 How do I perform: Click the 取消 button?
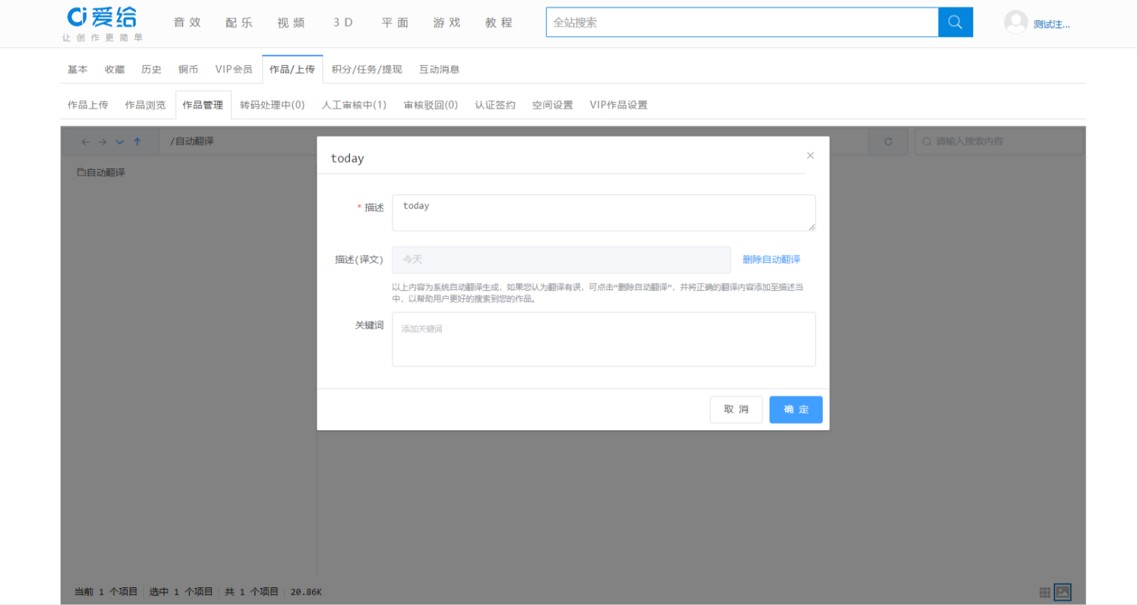point(736,409)
